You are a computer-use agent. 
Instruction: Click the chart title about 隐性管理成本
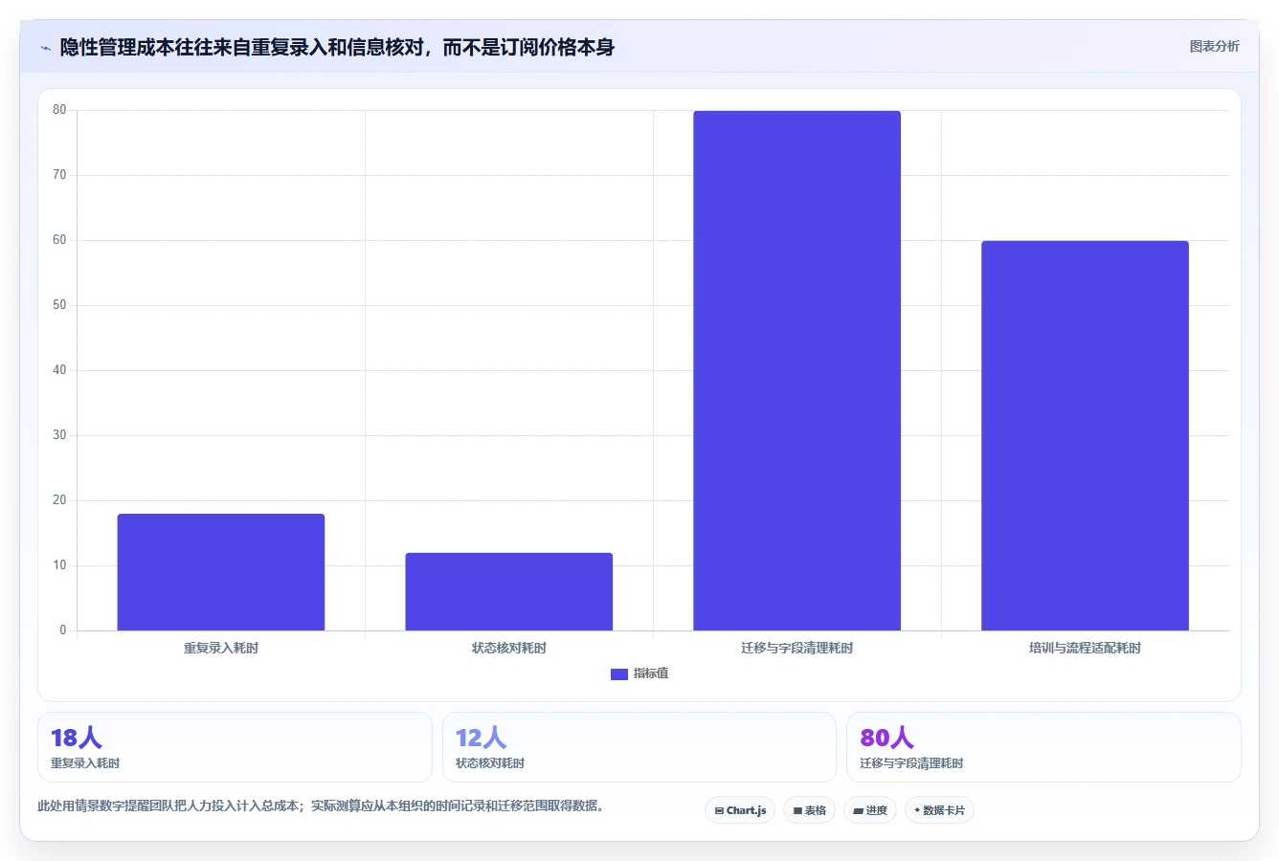[x=337, y=47]
